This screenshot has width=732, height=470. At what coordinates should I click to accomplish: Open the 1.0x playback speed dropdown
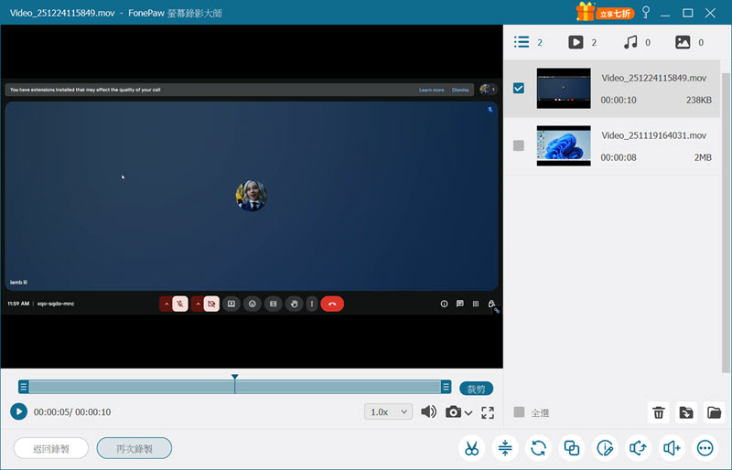click(388, 412)
